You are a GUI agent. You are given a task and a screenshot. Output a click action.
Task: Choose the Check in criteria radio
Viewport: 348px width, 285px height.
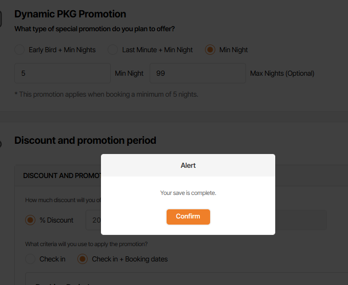[x=31, y=259]
